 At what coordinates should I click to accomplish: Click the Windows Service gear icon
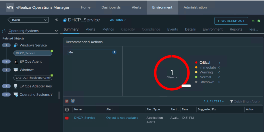coord(15,45)
